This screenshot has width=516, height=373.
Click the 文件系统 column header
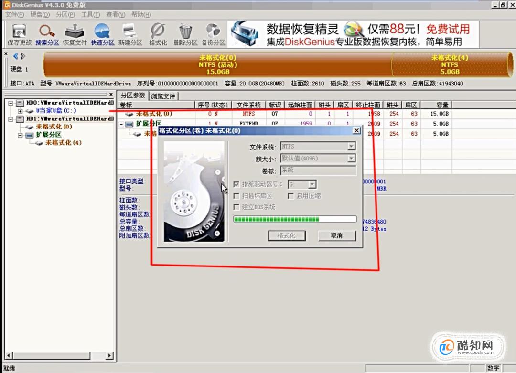(x=249, y=105)
